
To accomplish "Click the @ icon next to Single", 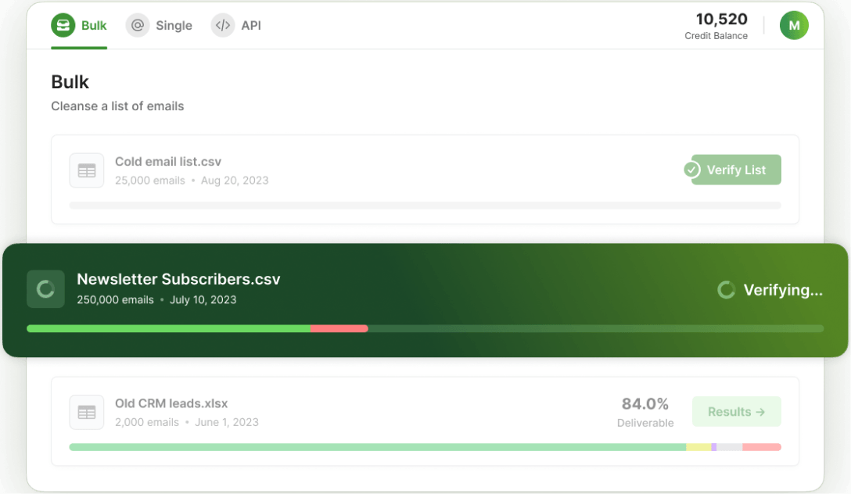I will (x=138, y=25).
